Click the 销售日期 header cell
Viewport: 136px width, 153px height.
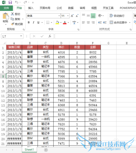pos(14,47)
